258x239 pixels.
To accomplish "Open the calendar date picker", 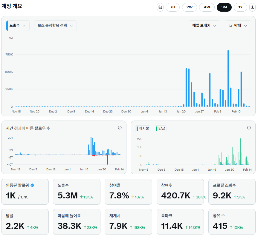I will click(x=160, y=7).
